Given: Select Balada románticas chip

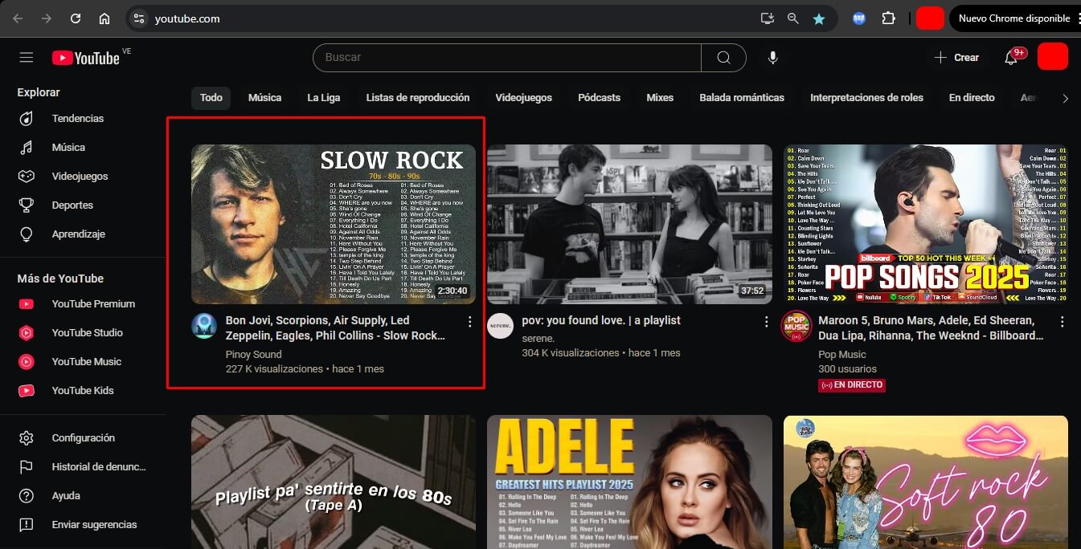Looking at the screenshot, I should click(742, 98).
